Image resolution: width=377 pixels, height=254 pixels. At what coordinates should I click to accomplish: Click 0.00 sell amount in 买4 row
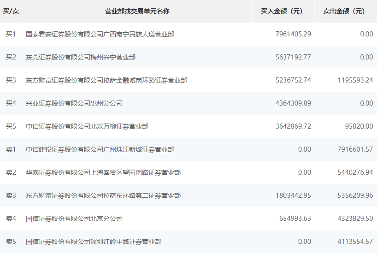pos(366,103)
